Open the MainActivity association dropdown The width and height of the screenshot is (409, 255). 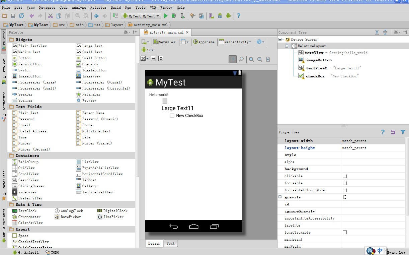(235, 42)
